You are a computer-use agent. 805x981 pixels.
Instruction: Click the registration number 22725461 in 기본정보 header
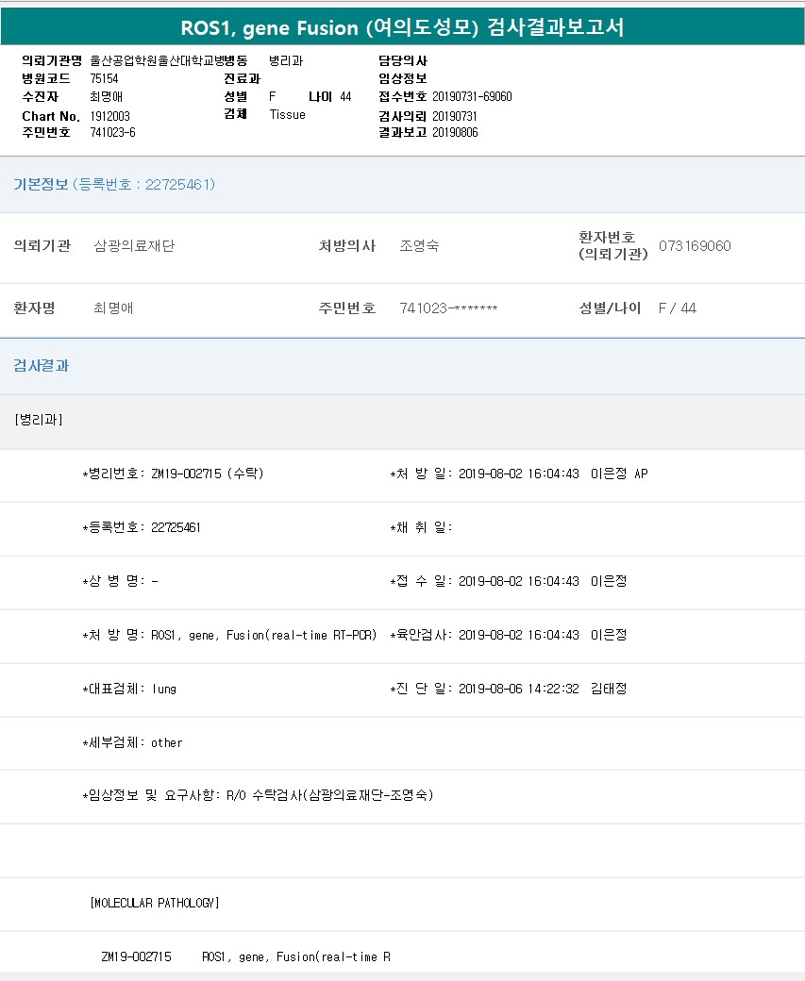tap(179, 184)
